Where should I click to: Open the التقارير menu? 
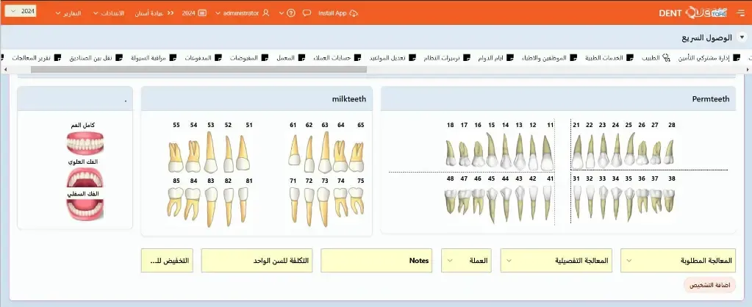[68, 13]
